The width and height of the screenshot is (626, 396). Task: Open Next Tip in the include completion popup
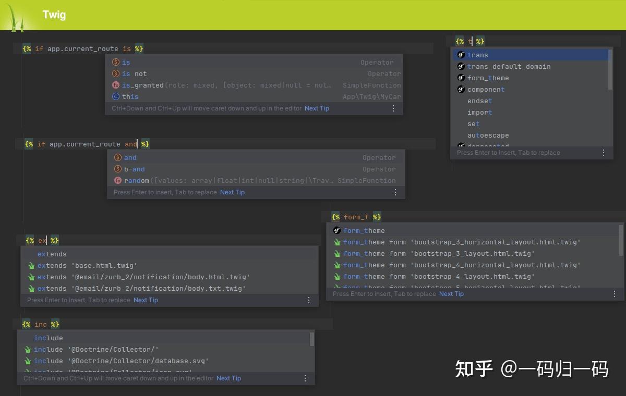[x=228, y=378]
